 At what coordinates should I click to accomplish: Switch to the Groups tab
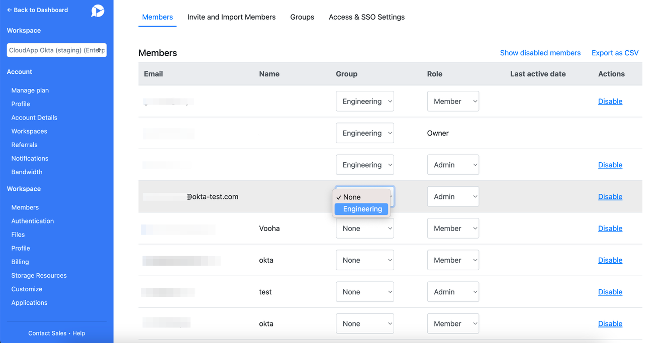(x=302, y=17)
